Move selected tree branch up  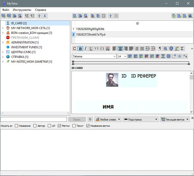click(x=39, y=16)
